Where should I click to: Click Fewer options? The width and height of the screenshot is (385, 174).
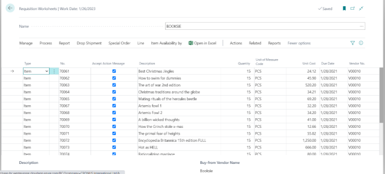299,43
